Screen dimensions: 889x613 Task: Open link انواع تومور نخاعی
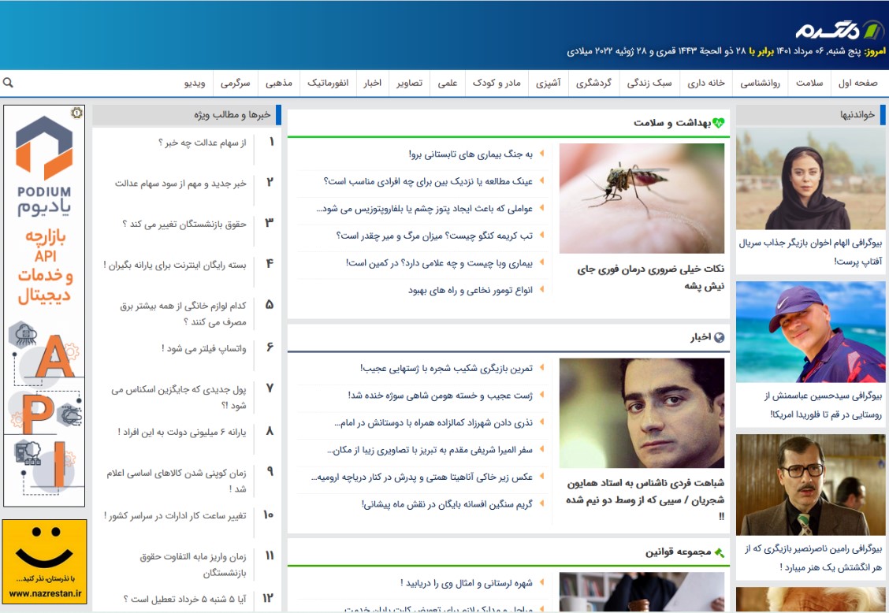(471, 290)
